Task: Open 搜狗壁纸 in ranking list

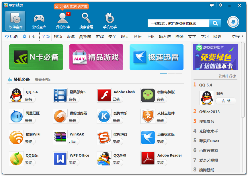Action: point(206,170)
